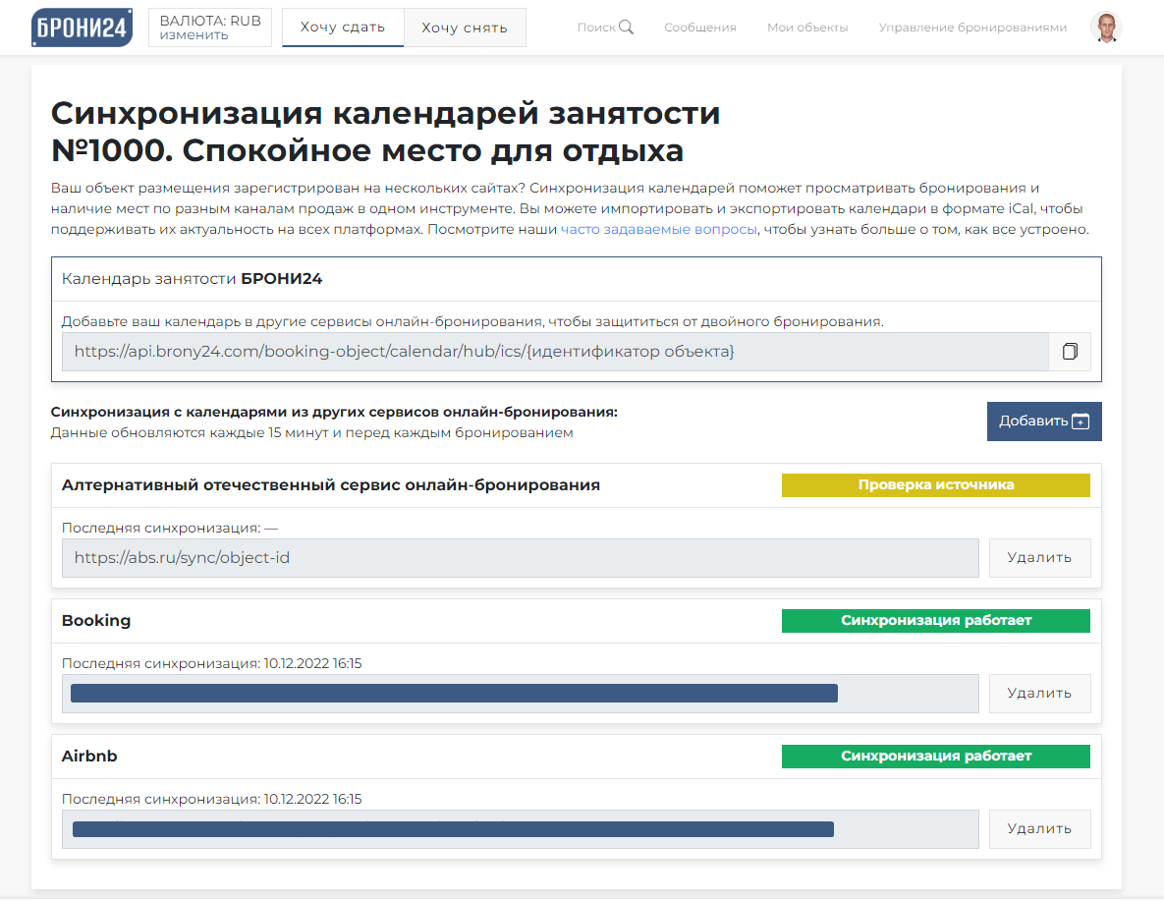
Task: Go to Мои объекты
Action: point(807,28)
